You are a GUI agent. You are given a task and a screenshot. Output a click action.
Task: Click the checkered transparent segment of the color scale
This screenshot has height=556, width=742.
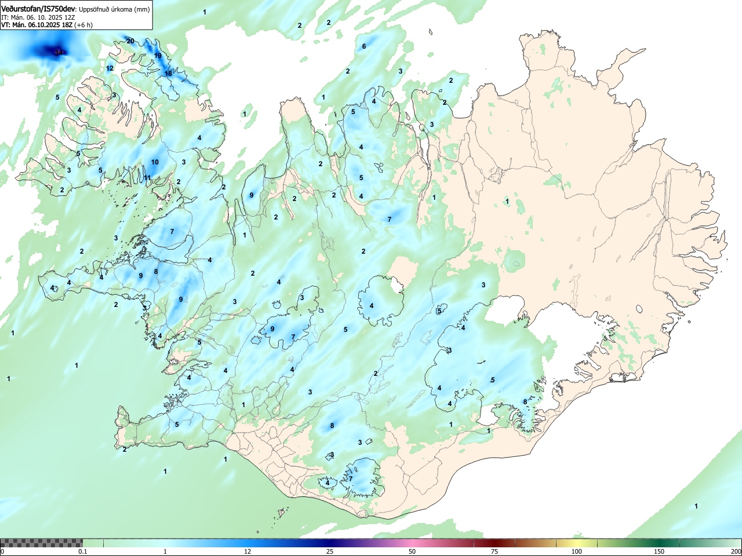[x=42, y=543]
